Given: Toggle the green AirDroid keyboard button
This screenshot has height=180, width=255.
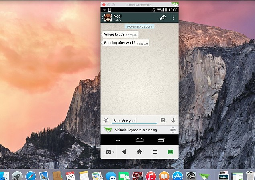Looking at the screenshot, I should pos(170,152).
